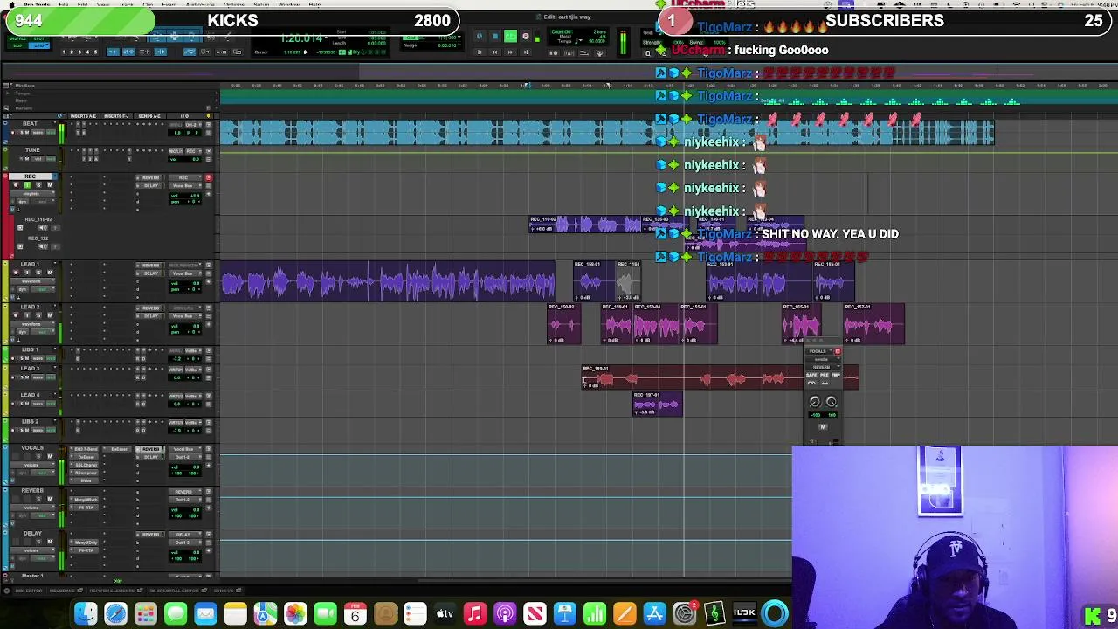The height and width of the screenshot is (629, 1118).
Task: Select the Pencil tool
Action: pos(227,37)
